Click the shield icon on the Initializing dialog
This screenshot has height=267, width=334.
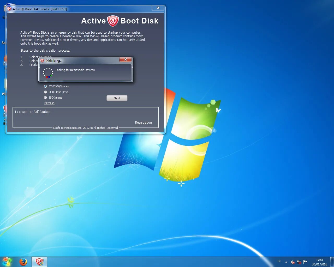(x=42, y=60)
